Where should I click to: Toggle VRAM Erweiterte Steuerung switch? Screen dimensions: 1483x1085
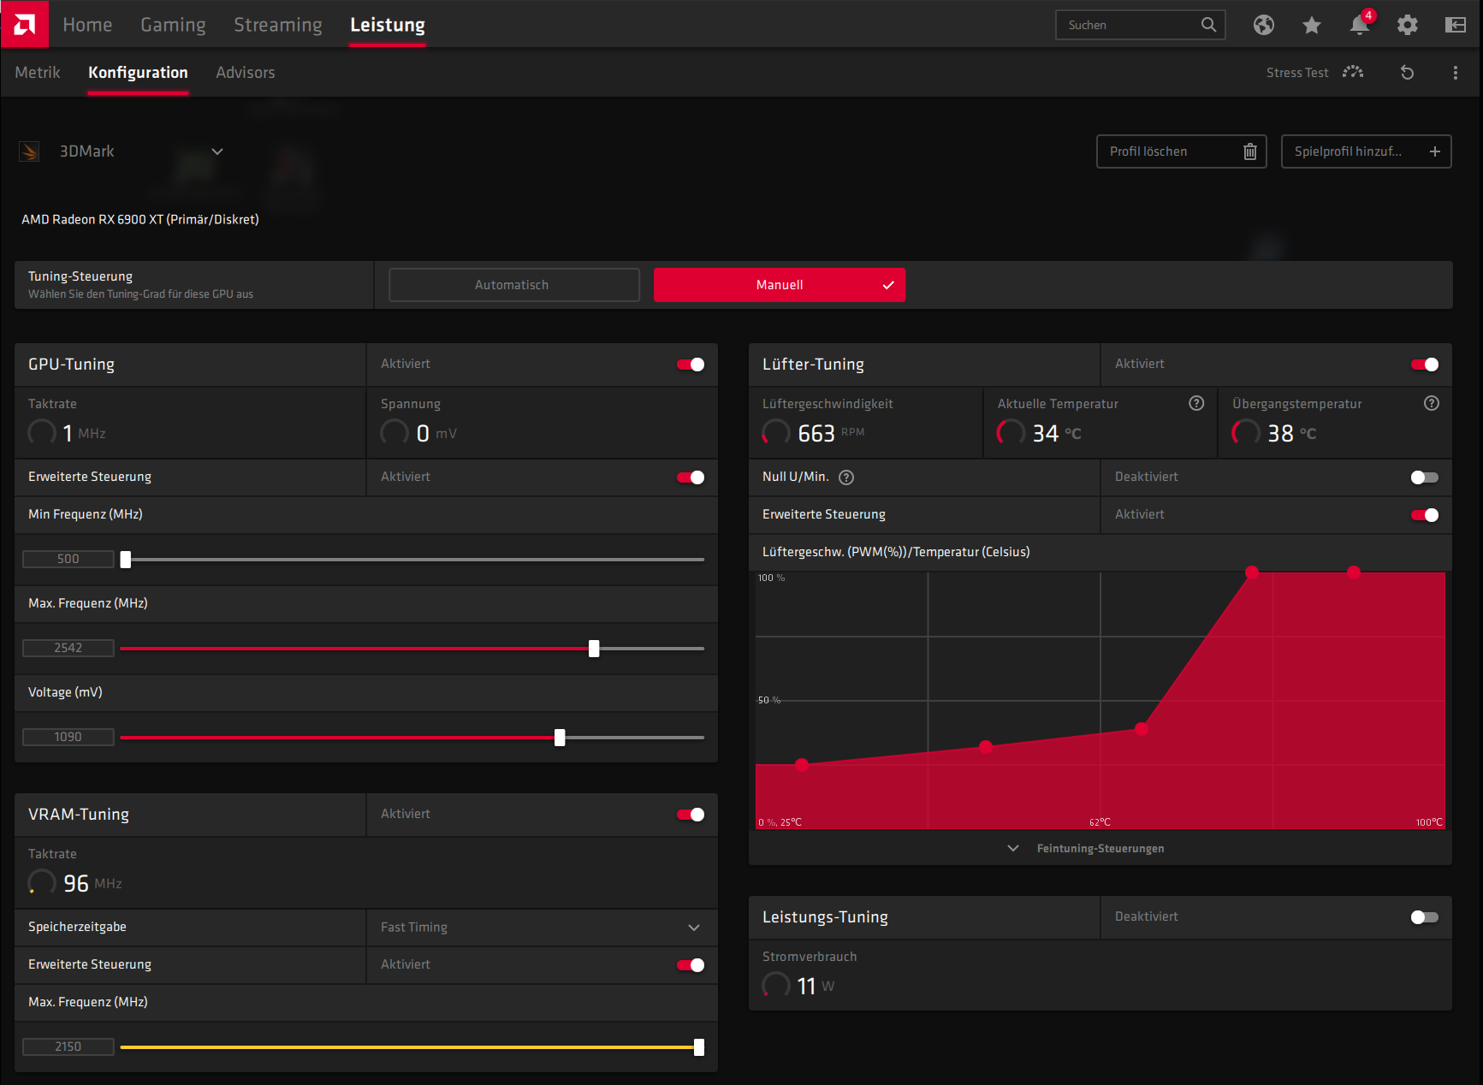pyautogui.click(x=691, y=965)
